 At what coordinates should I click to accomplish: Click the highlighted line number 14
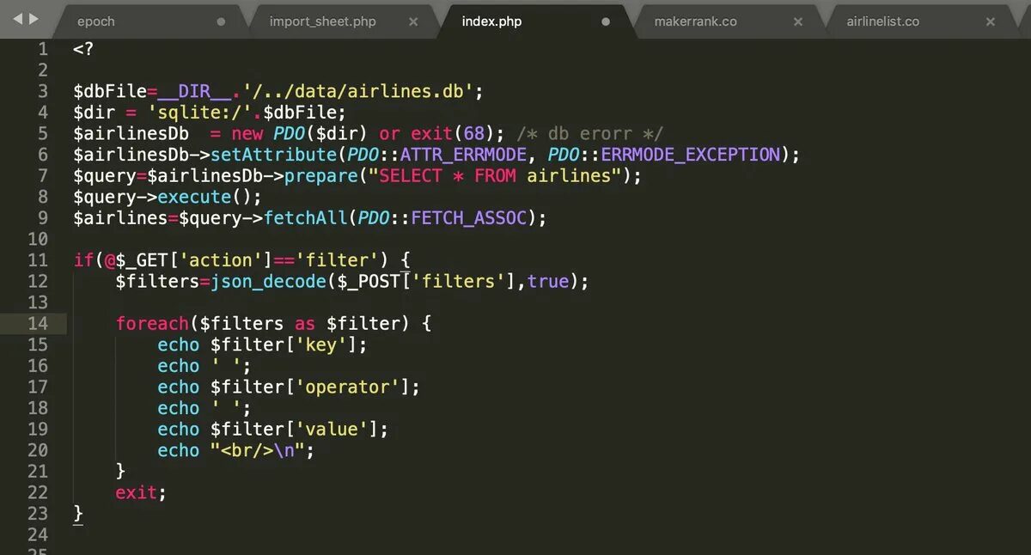tap(38, 323)
